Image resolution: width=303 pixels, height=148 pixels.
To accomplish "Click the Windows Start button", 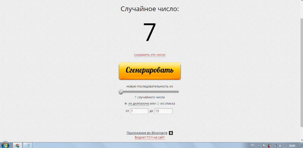I will pos(5,145).
